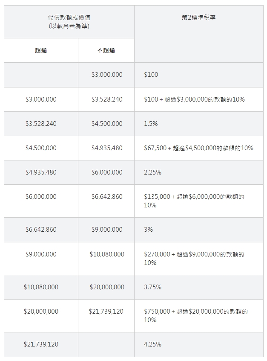267x361 pixels.
Task: Click the 不超逾 column header
Action: [106, 50]
